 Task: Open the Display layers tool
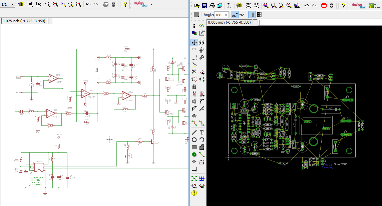(x=194, y=33)
